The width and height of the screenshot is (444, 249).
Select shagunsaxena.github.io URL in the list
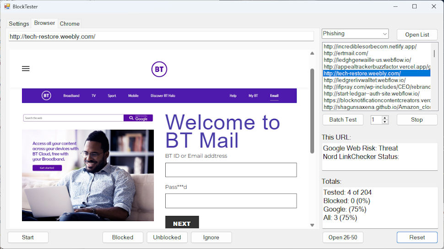pyautogui.click(x=377, y=107)
